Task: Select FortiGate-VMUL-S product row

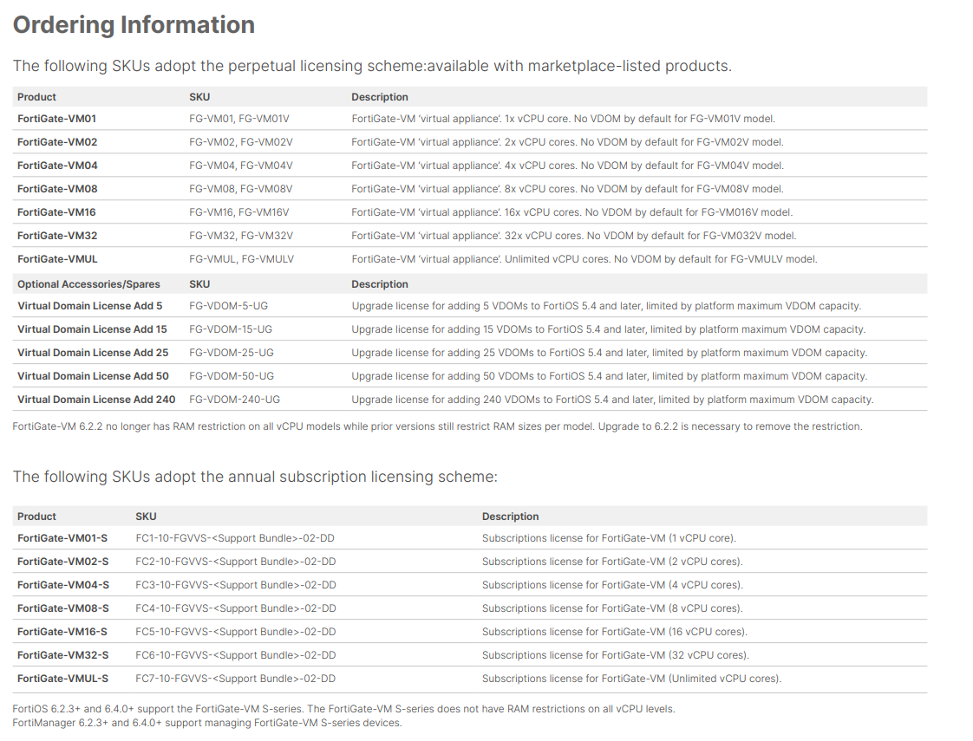Action: coord(470,679)
